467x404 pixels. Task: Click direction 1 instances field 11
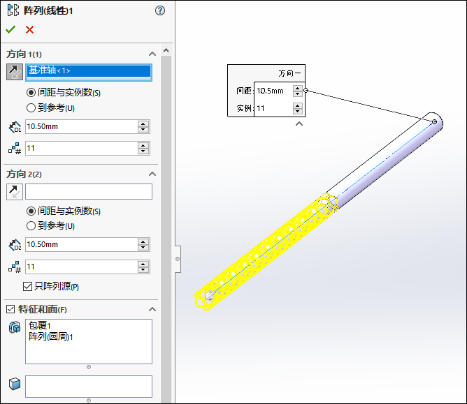(82, 148)
